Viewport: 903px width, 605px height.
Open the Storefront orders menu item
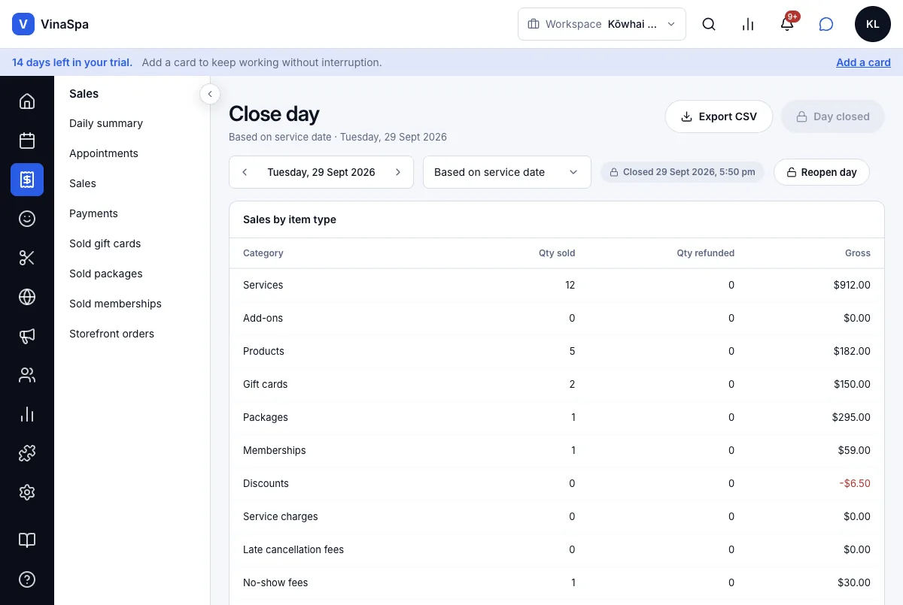click(x=111, y=334)
